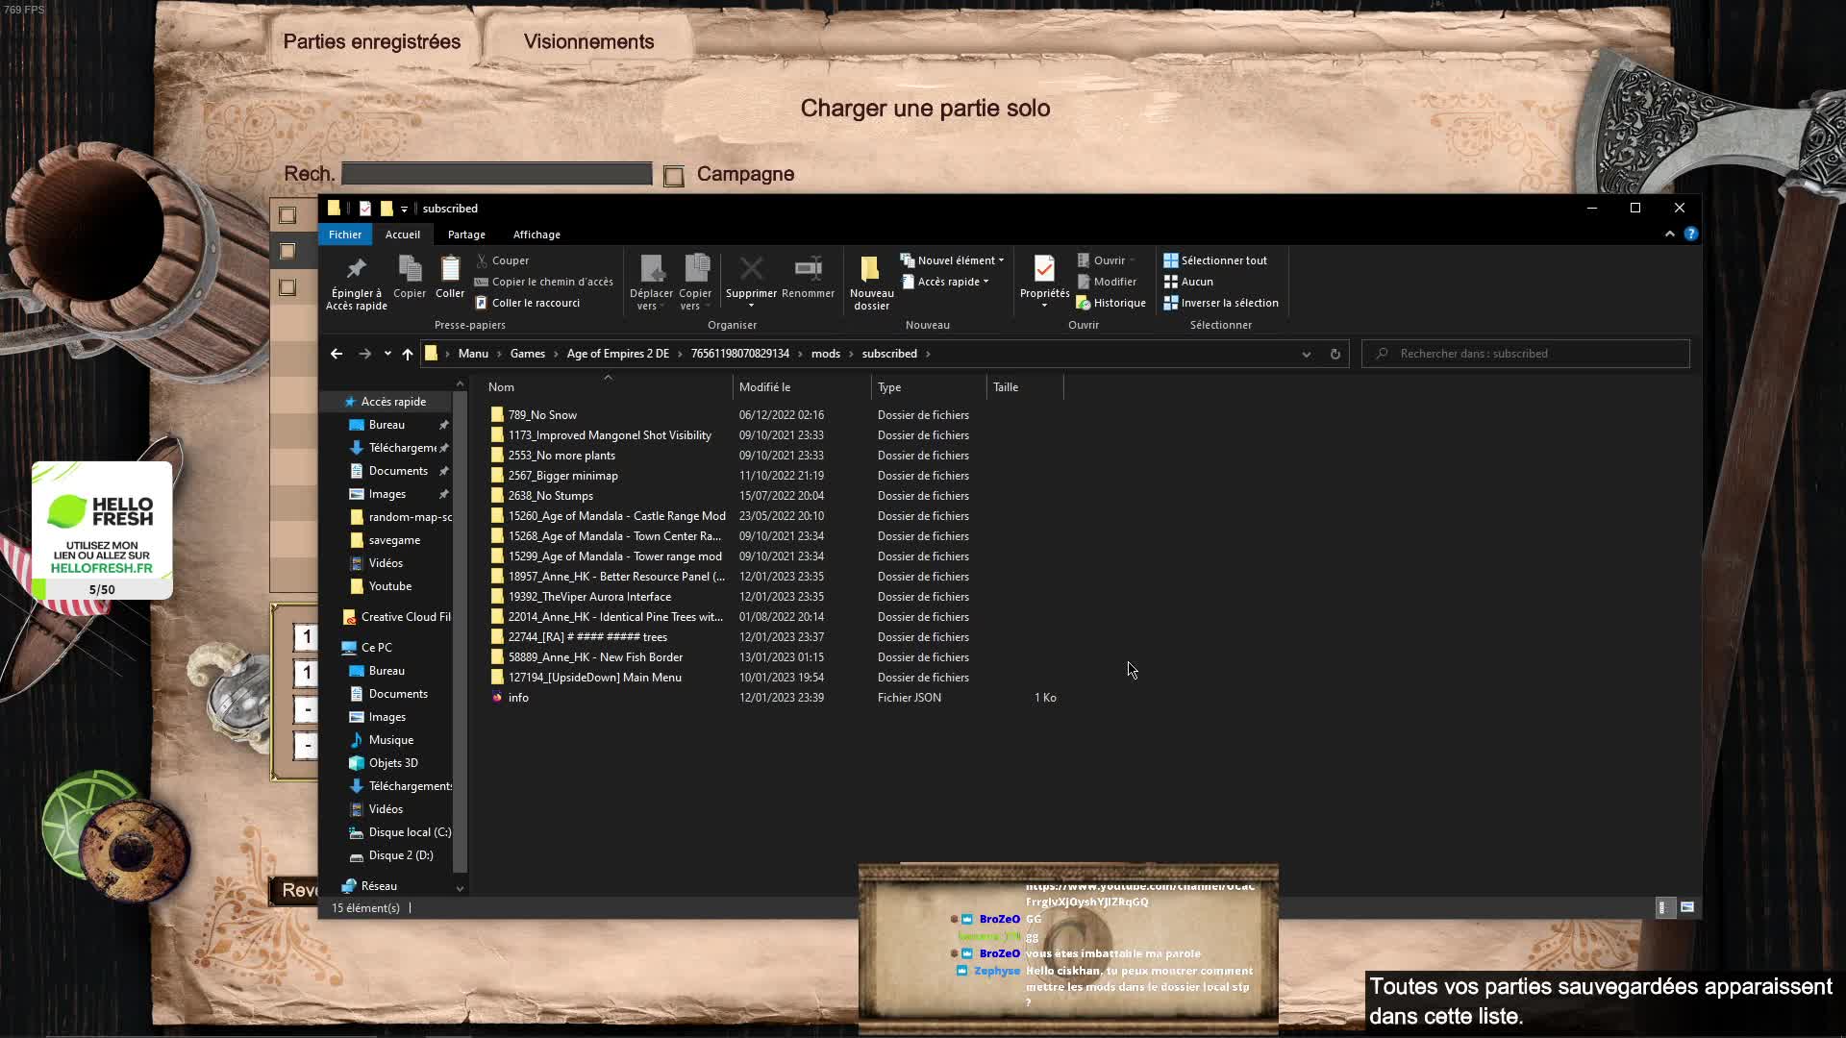Select 19392_TheViper Aurora Interface folder
This screenshot has width=1846, height=1038.
point(589,597)
